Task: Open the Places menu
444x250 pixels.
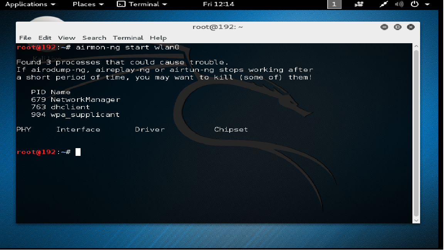Action: point(88,4)
